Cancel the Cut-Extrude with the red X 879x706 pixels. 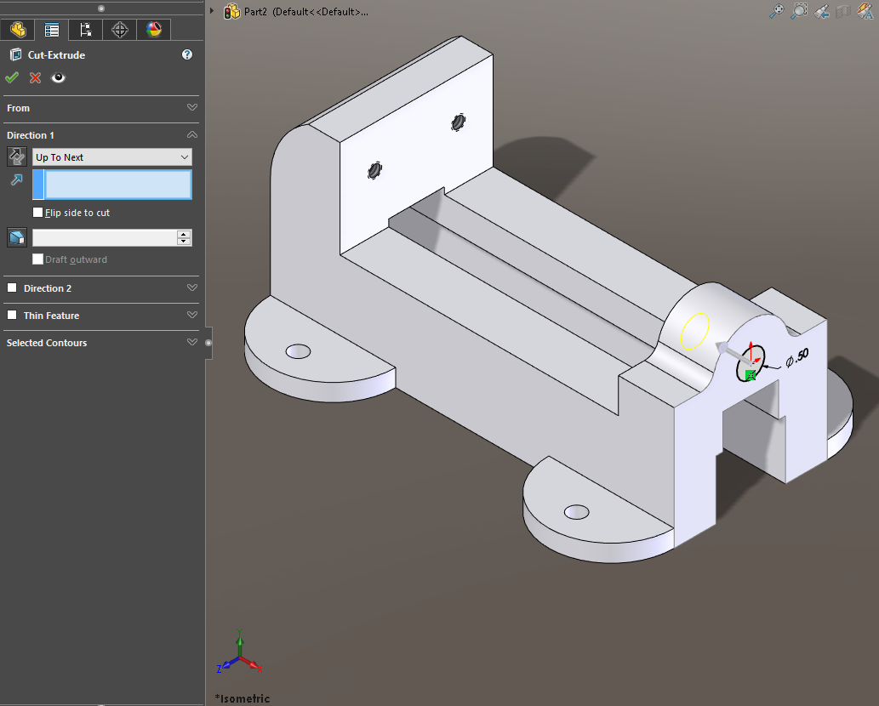tap(34, 77)
